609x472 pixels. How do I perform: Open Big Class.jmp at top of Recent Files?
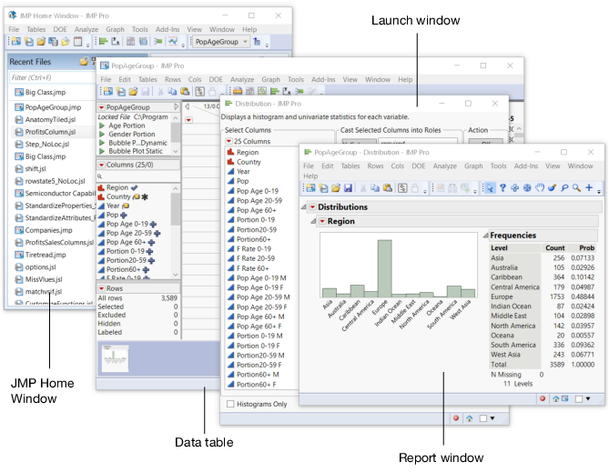click(46, 93)
